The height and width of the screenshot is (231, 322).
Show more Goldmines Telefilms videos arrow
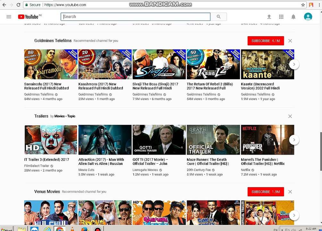pos(294,64)
